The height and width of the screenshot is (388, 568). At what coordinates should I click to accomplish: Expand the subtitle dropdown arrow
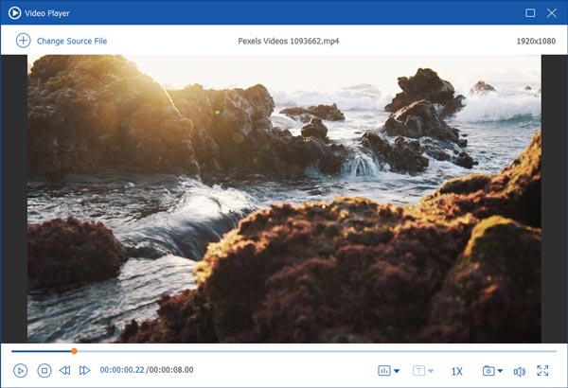431,371
